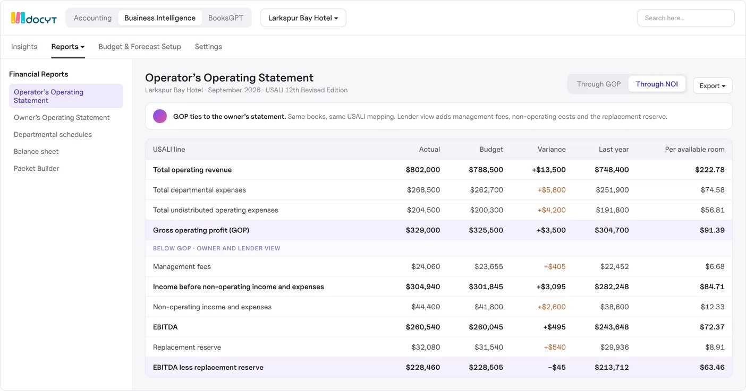Select Income before non-operating income label

coord(239,287)
